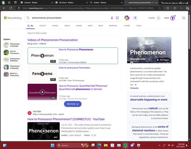Select the MAPS search tab
This screenshot has width=191, height=149.
[90, 26]
